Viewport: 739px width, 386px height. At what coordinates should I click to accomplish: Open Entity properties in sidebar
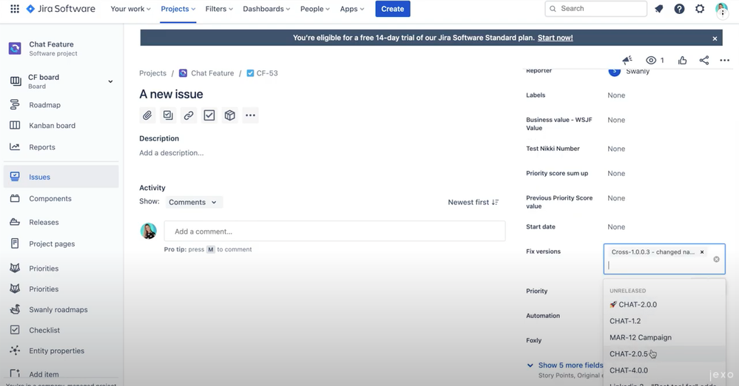point(61,351)
